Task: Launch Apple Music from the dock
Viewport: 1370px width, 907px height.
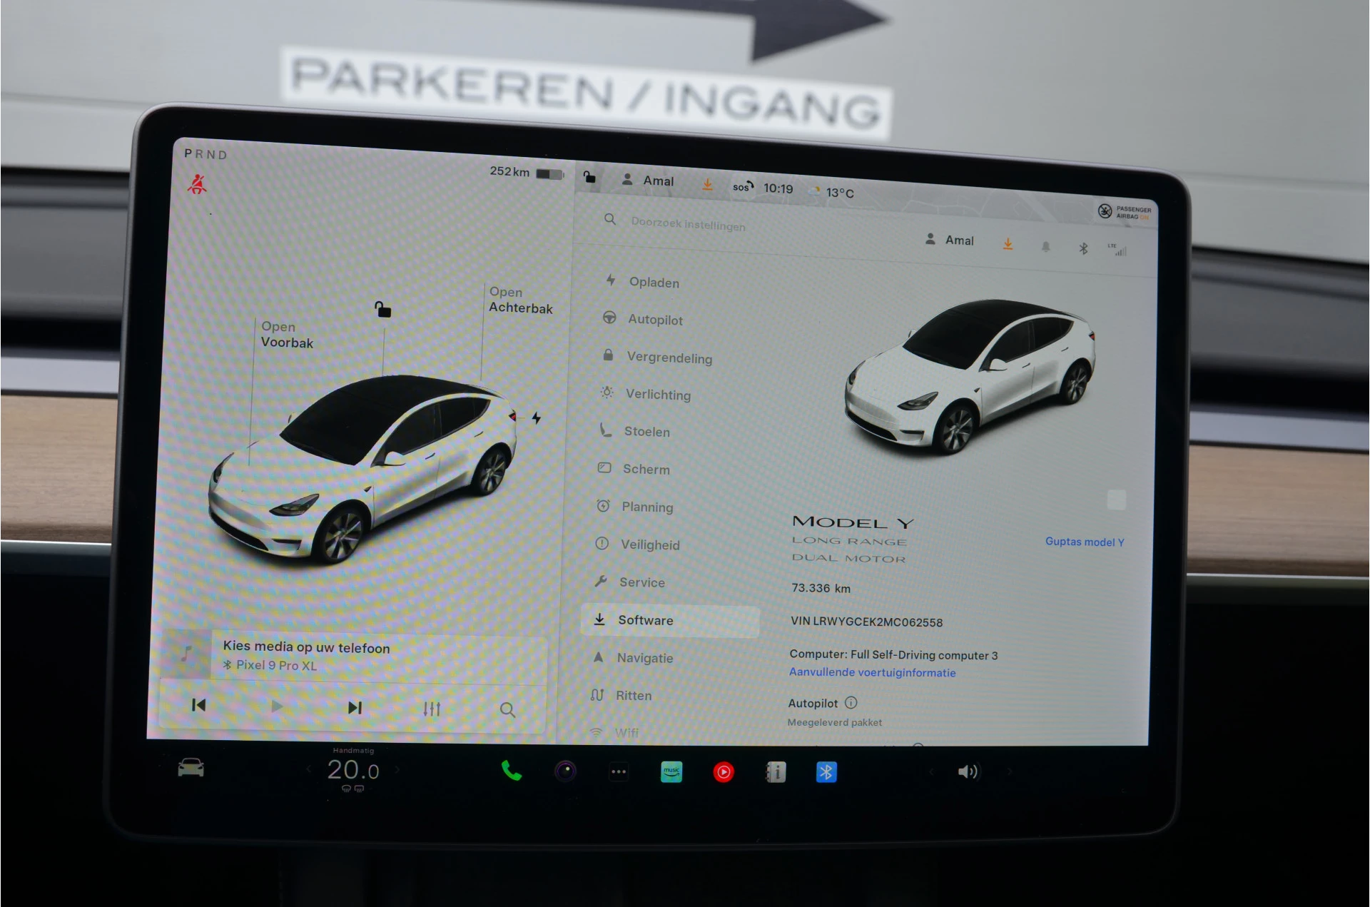Action: 671,771
